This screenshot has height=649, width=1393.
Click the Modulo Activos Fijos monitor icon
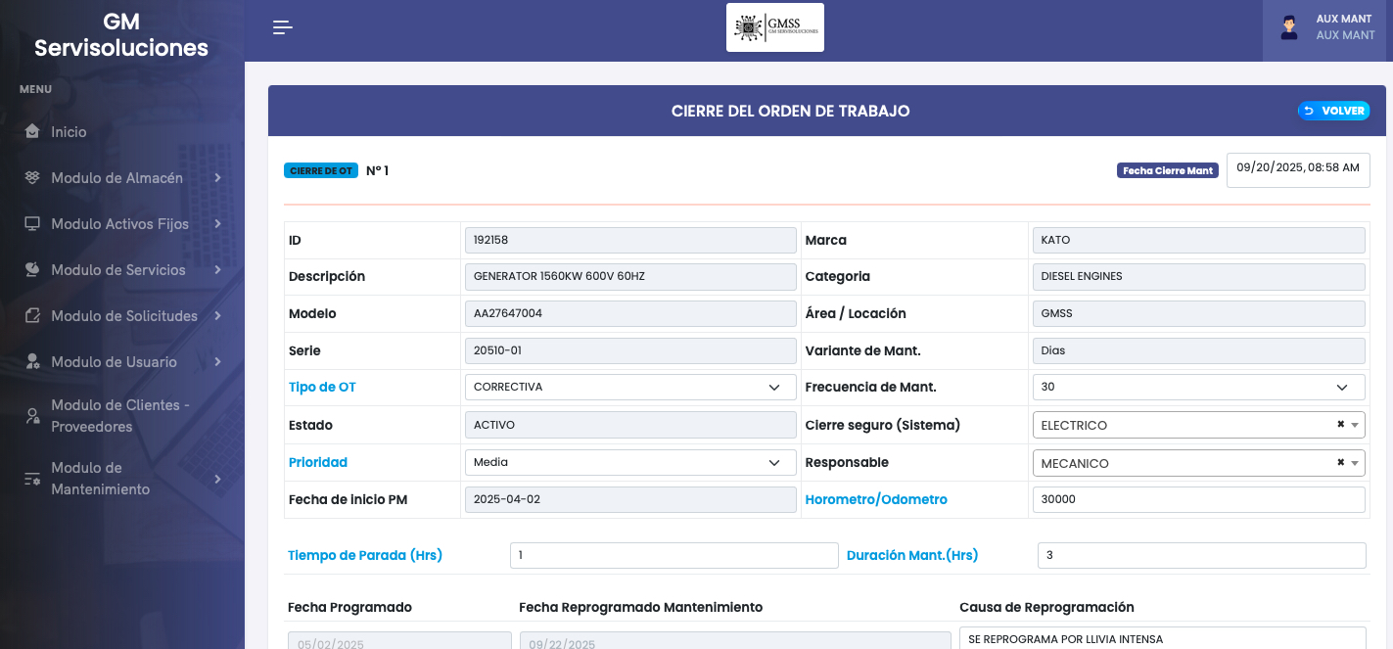point(32,223)
